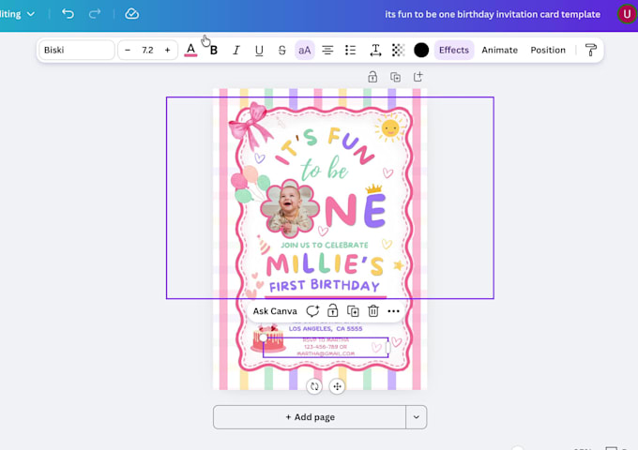Toggle bulleted list
Viewport: 638px width, 450px height.
350,50
